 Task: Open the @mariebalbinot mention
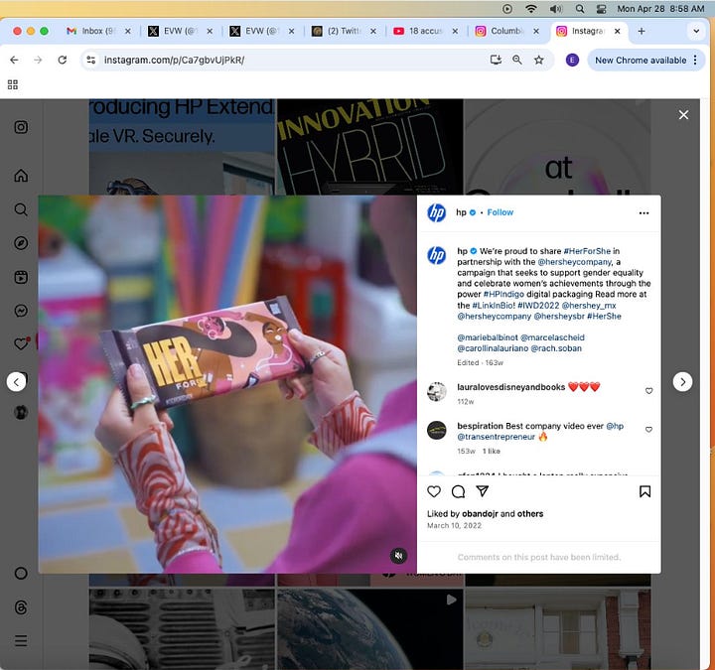click(x=488, y=337)
